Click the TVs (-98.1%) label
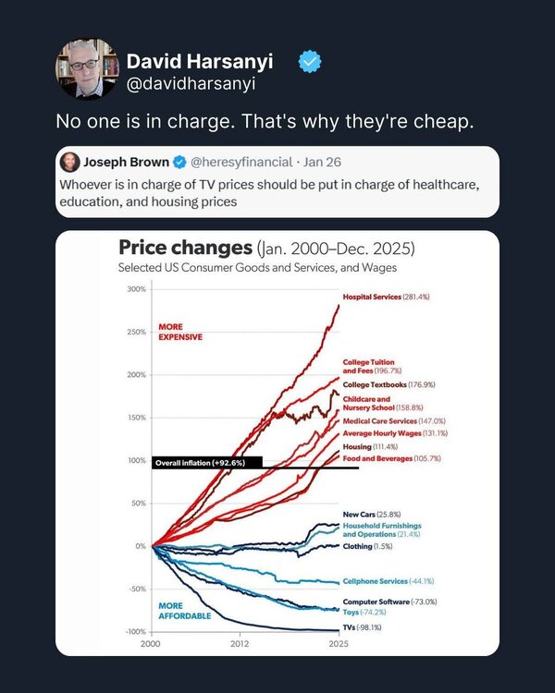This screenshot has height=693, width=555. (362, 627)
